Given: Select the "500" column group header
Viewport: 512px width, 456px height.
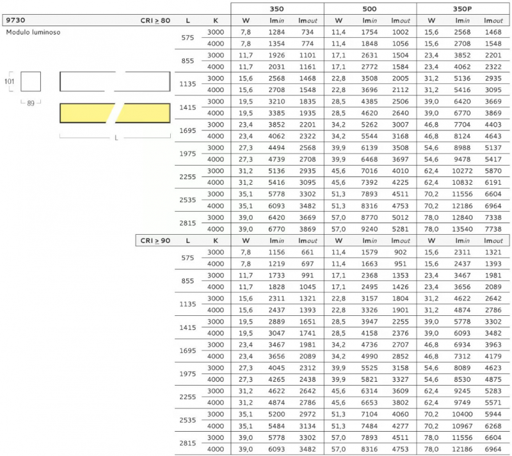Looking at the screenshot, I should (x=369, y=9).
